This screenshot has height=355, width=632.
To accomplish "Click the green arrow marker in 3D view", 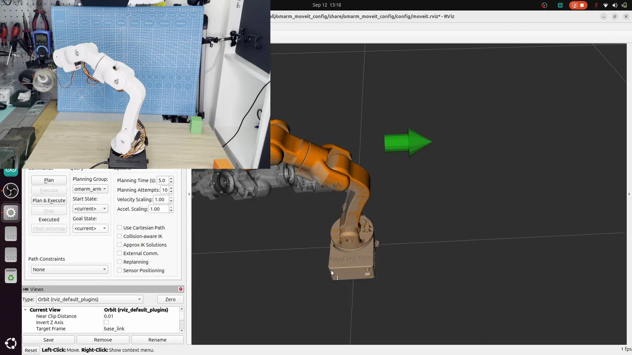I will pyautogui.click(x=408, y=142).
